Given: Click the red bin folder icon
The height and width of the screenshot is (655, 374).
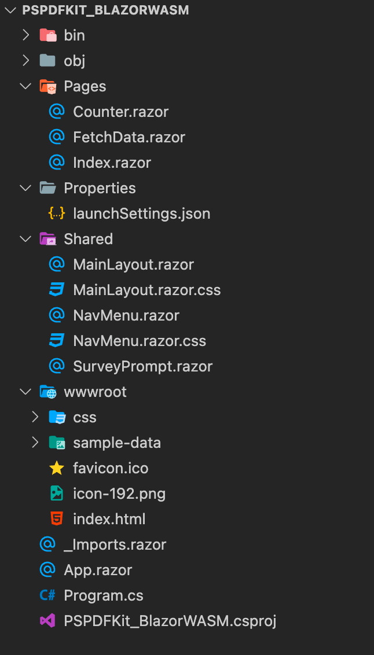Looking at the screenshot, I should (47, 35).
